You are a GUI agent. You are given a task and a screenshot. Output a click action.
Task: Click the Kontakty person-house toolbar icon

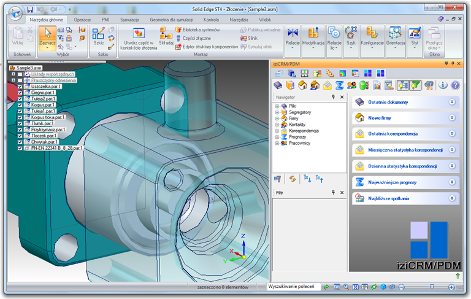315,85
